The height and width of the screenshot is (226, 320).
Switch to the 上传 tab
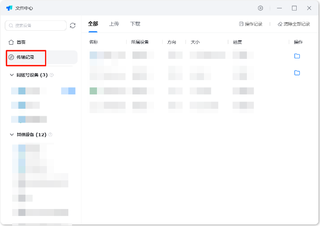(x=114, y=24)
